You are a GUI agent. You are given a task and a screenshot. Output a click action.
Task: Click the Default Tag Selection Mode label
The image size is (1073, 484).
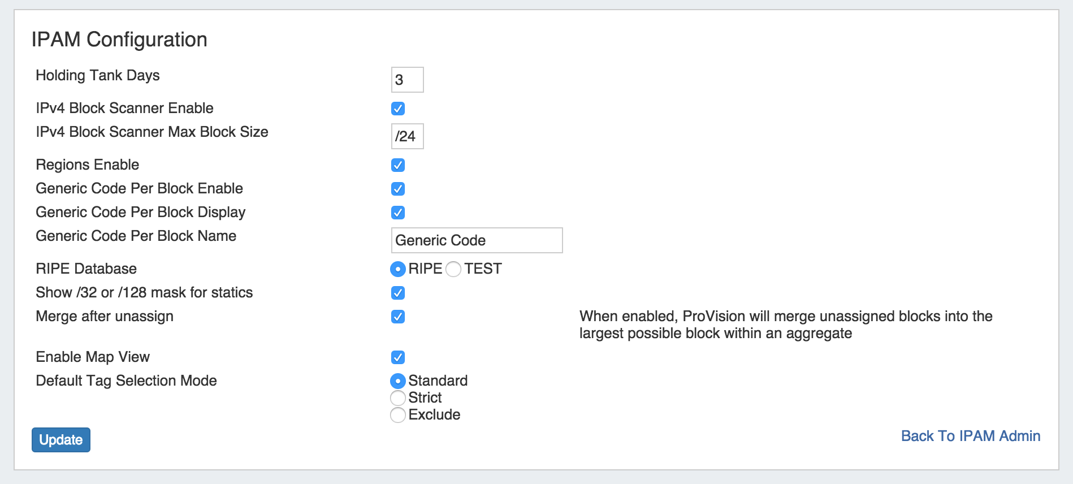[x=126, y=381]
